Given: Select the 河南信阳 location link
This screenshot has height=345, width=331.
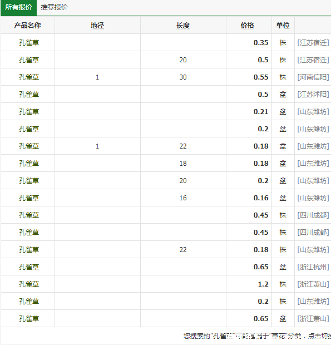Looking at the screenshot, I should [313, 77].
